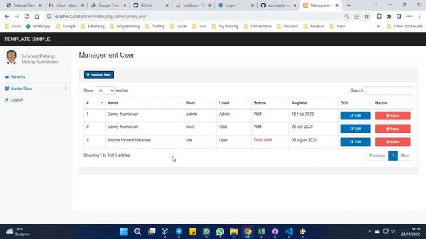Image resolution: width=426 pixels, height=239 pixels.
Task: Switch to the Selamat Datang tab
Action: coord(24,5)
